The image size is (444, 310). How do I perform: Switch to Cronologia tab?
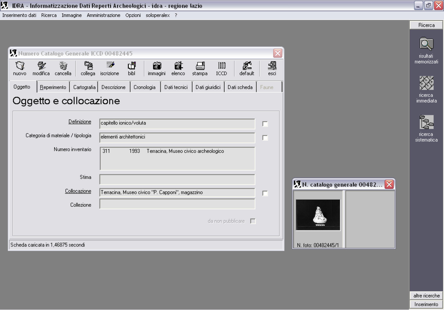click(145, 87)
